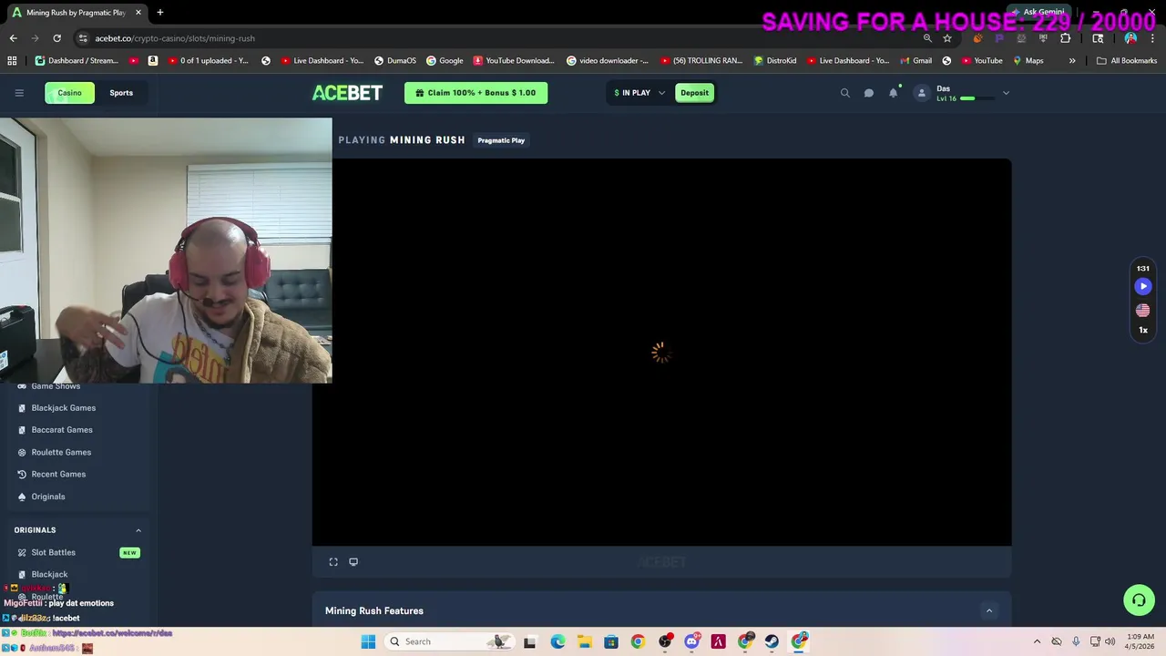Claim the 100% + Bonus $1.00 offer
Image resolution: width=1166 pixels, height=656 pixels.
pos(476,93)
